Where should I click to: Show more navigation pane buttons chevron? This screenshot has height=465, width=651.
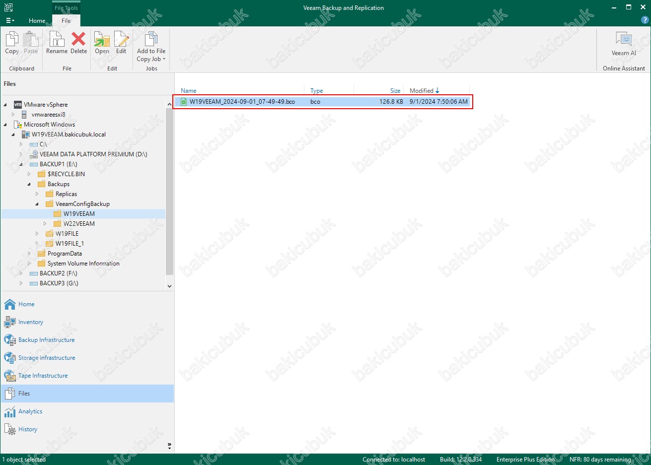pos(169,446)
